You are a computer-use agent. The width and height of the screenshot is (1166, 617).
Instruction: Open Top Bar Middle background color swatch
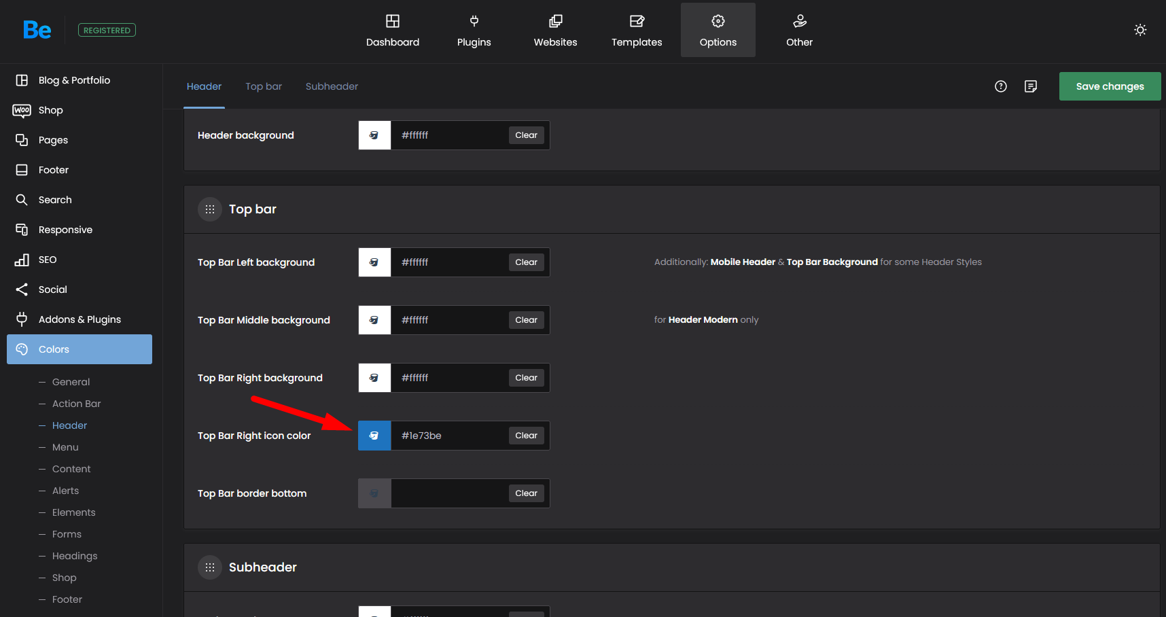(374, 320)
